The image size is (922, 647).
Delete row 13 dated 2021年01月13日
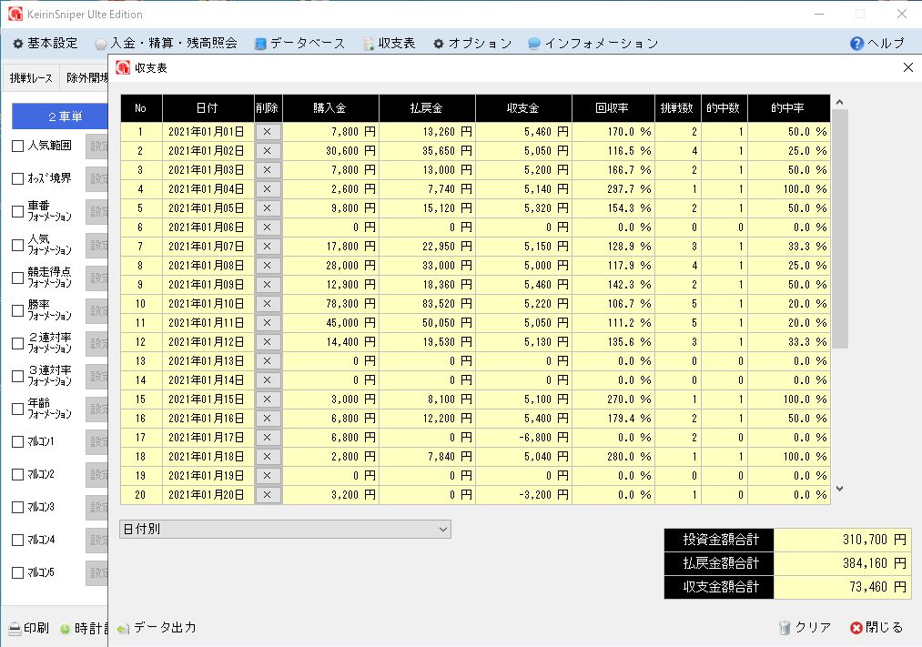point(268,361)
